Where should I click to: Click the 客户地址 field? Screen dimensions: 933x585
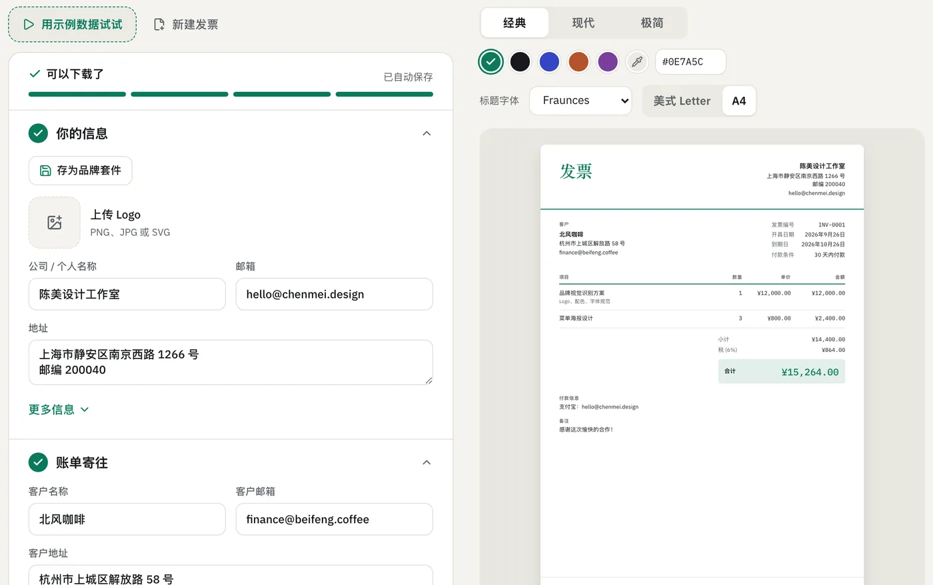231,576
